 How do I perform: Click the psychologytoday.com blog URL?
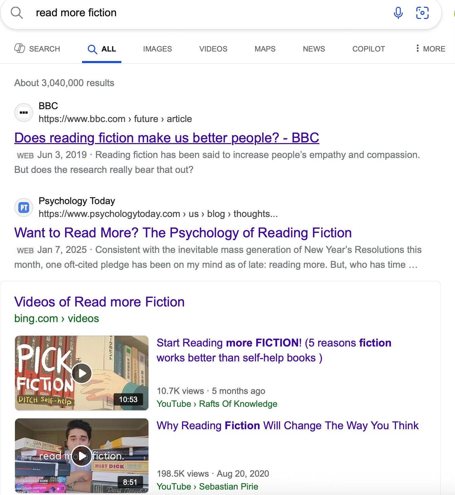(158, 214)
